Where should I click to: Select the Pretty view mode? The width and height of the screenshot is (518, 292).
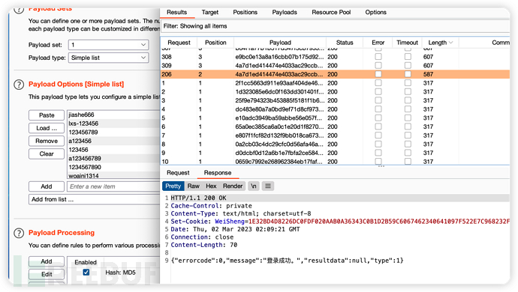(x=173, y=186)
